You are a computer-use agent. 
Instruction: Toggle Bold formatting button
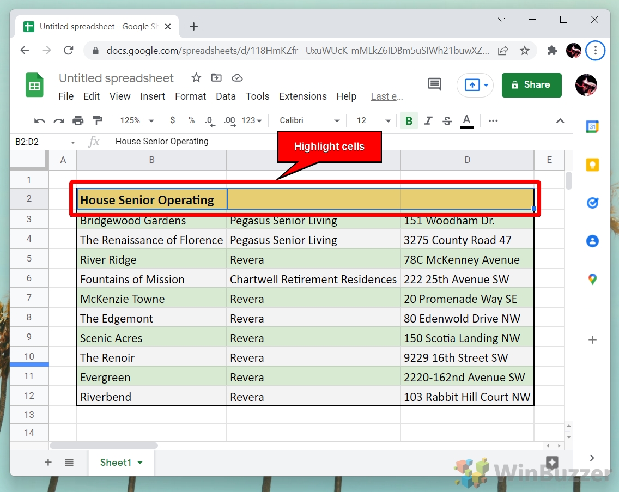(409, 120)
